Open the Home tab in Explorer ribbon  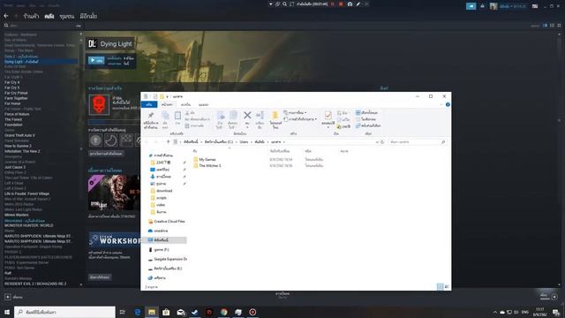[167, 104]
